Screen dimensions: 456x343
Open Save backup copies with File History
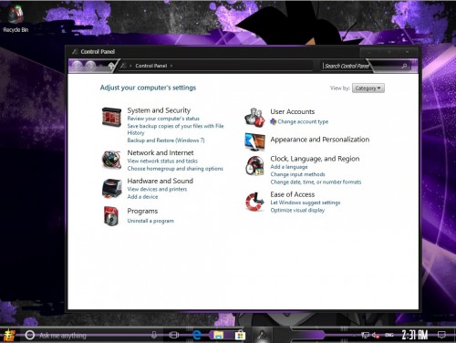(175, 130)
